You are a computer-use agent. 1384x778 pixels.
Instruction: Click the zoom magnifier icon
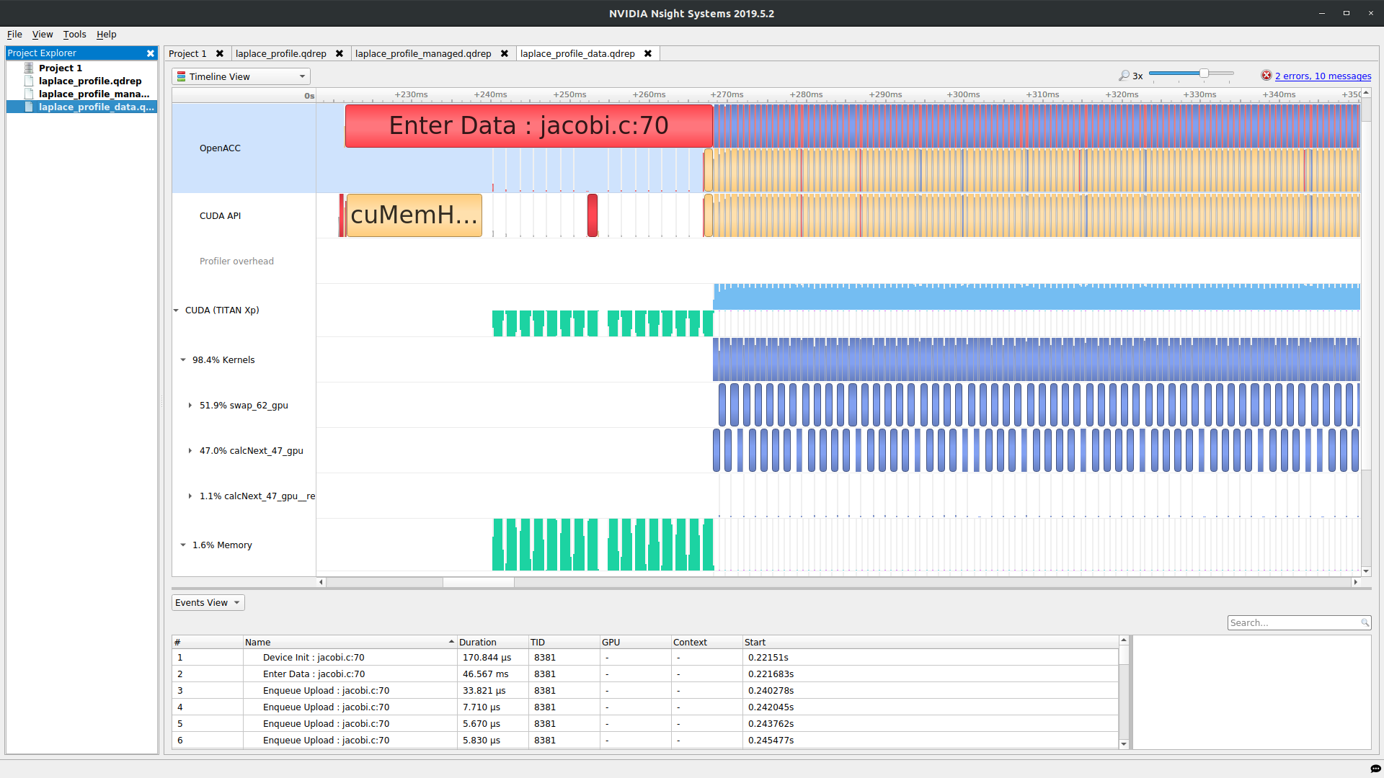pyautogui.click(x=1124, y=76)
